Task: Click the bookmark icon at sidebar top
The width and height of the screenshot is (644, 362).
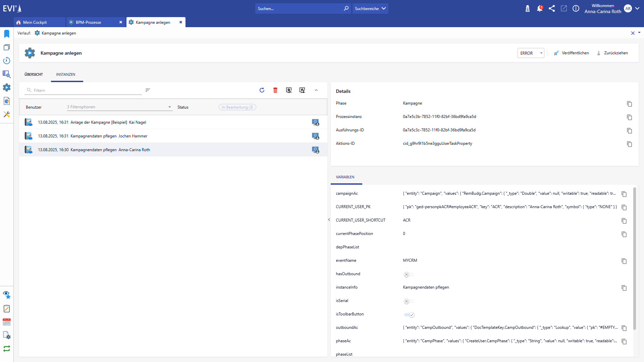Action: (x=7, y=34)
